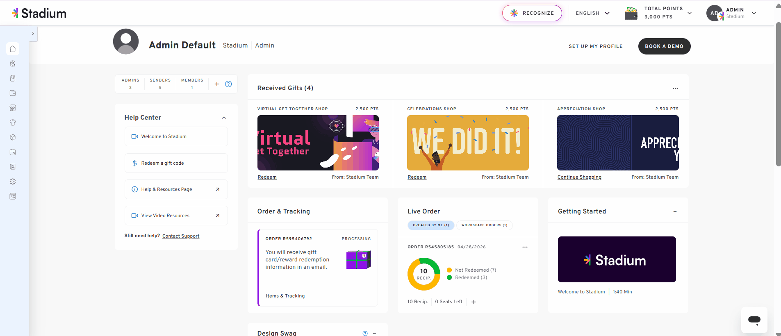The height and width of the screenshot is (336, 781).
Task: Click the Stadium logo in the header
Action: tap(39, 13)
